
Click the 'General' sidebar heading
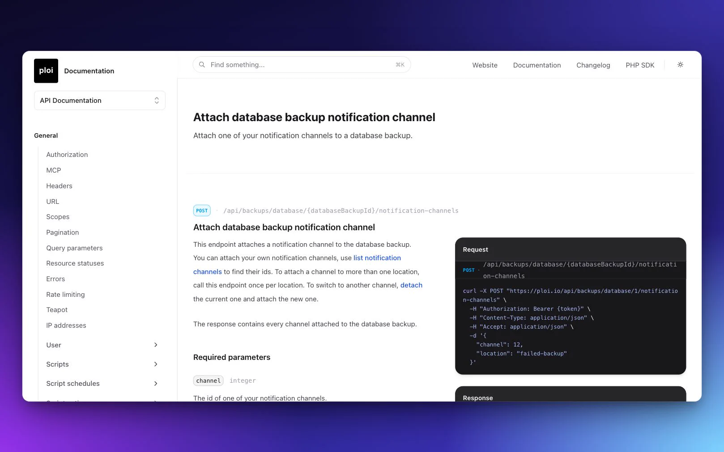pos(46,135)
